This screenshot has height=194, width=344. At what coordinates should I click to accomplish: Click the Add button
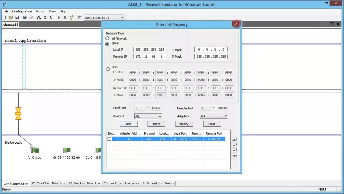[129, 124]
